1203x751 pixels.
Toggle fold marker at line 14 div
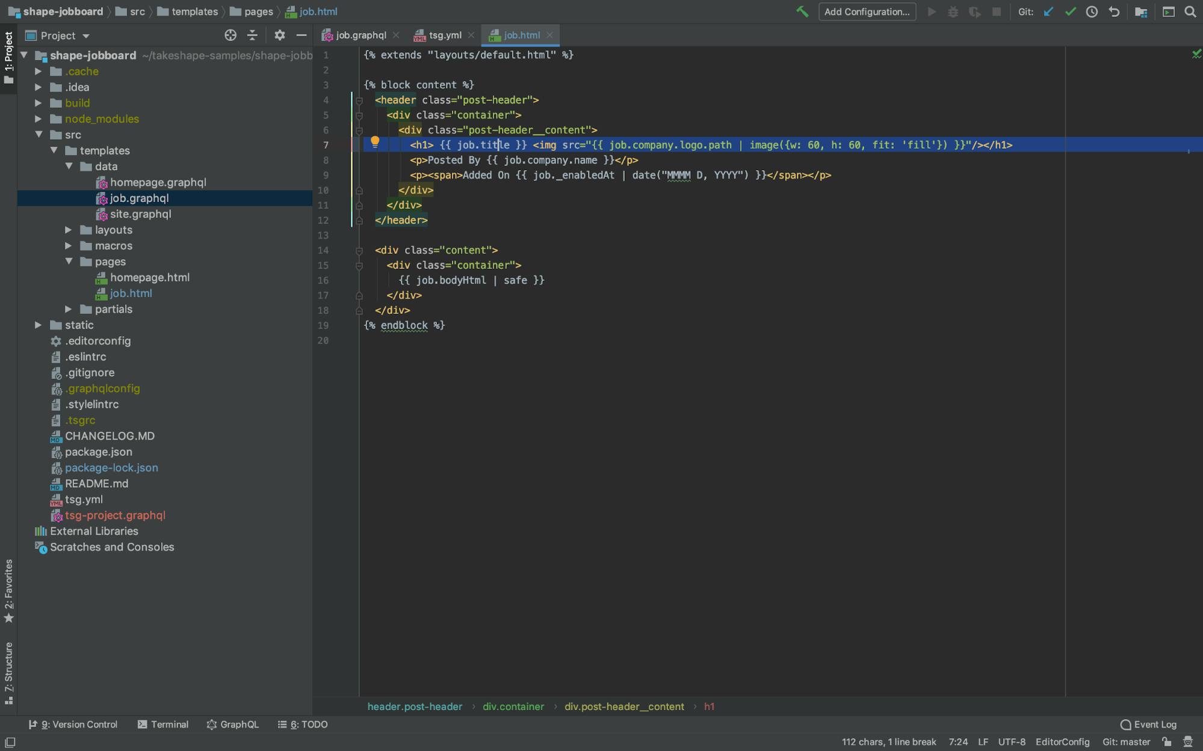(x=359, y=251)
